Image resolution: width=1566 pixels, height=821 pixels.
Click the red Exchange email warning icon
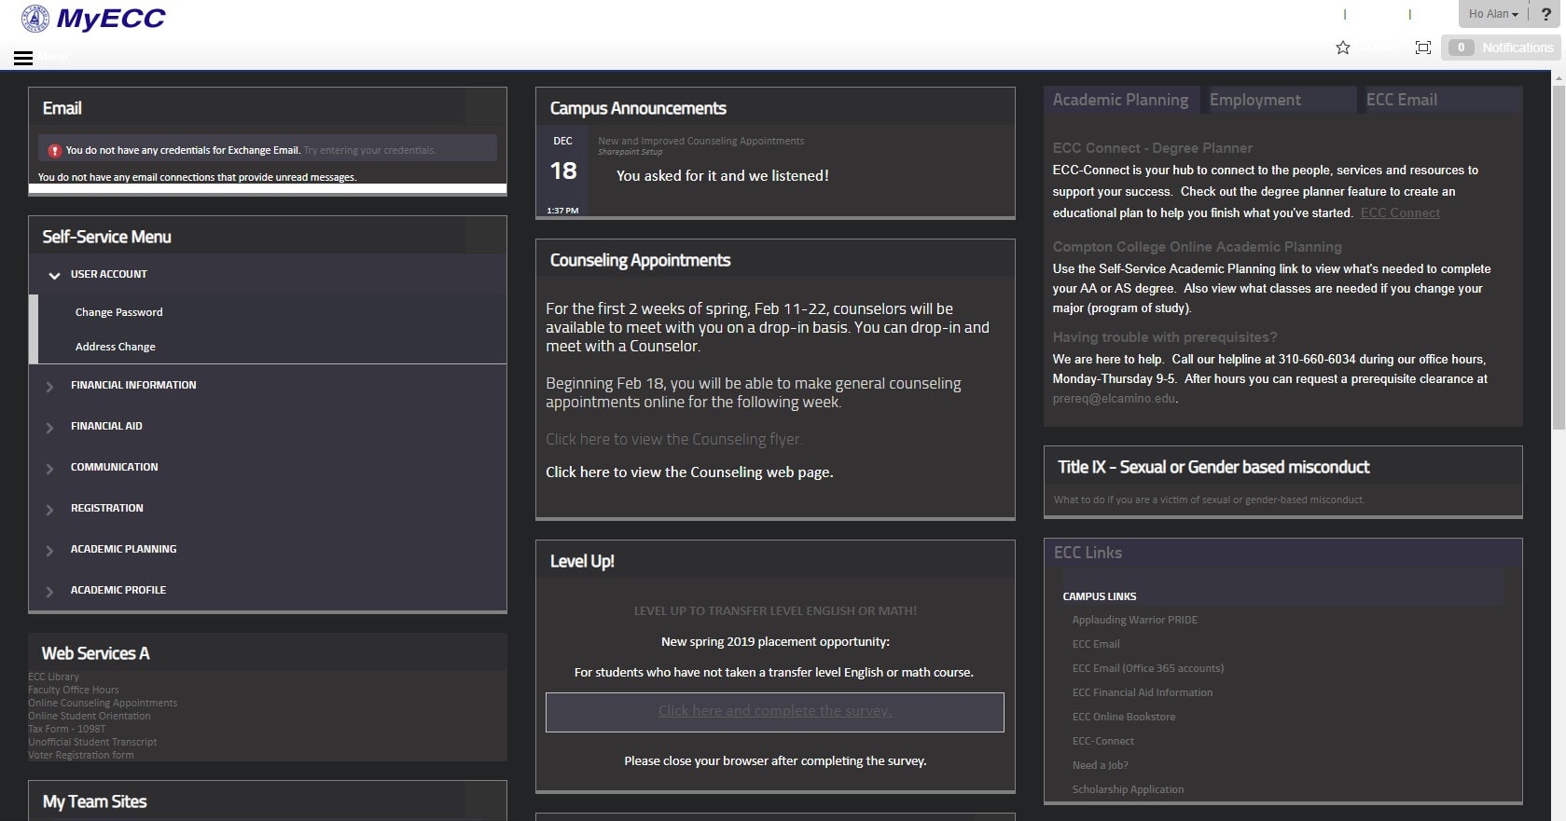(x=55, y=150)
